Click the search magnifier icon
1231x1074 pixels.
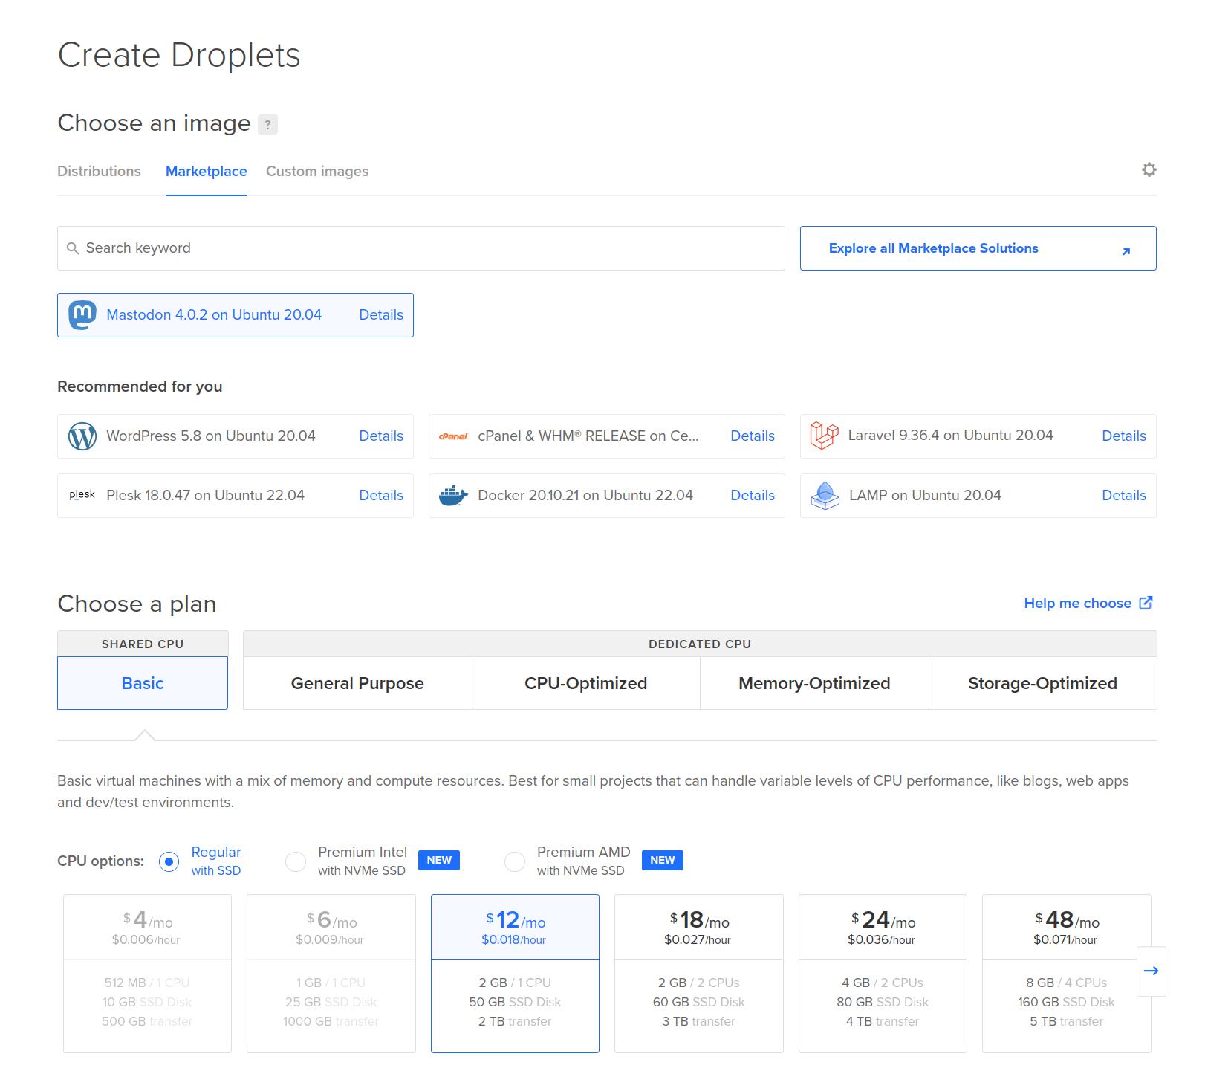[73, 248]
